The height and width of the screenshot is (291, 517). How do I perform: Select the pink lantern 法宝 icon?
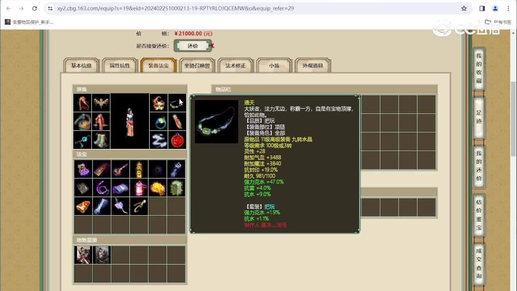coord(139,188)
